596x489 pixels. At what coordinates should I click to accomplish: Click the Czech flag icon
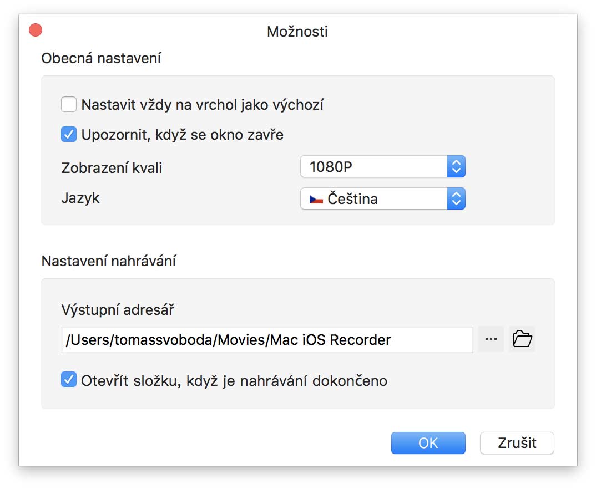pos(316,199)
